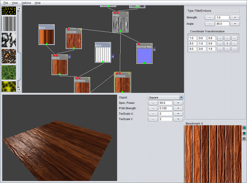Increase Spec. Power with plus button
This screenshot has width=247, height=183.
178,103
